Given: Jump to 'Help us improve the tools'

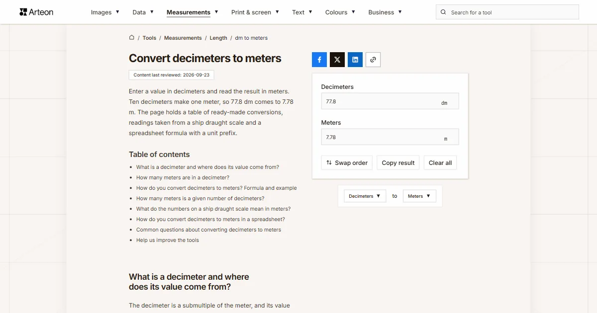Looking at the screenshot, I should (168, 240).
